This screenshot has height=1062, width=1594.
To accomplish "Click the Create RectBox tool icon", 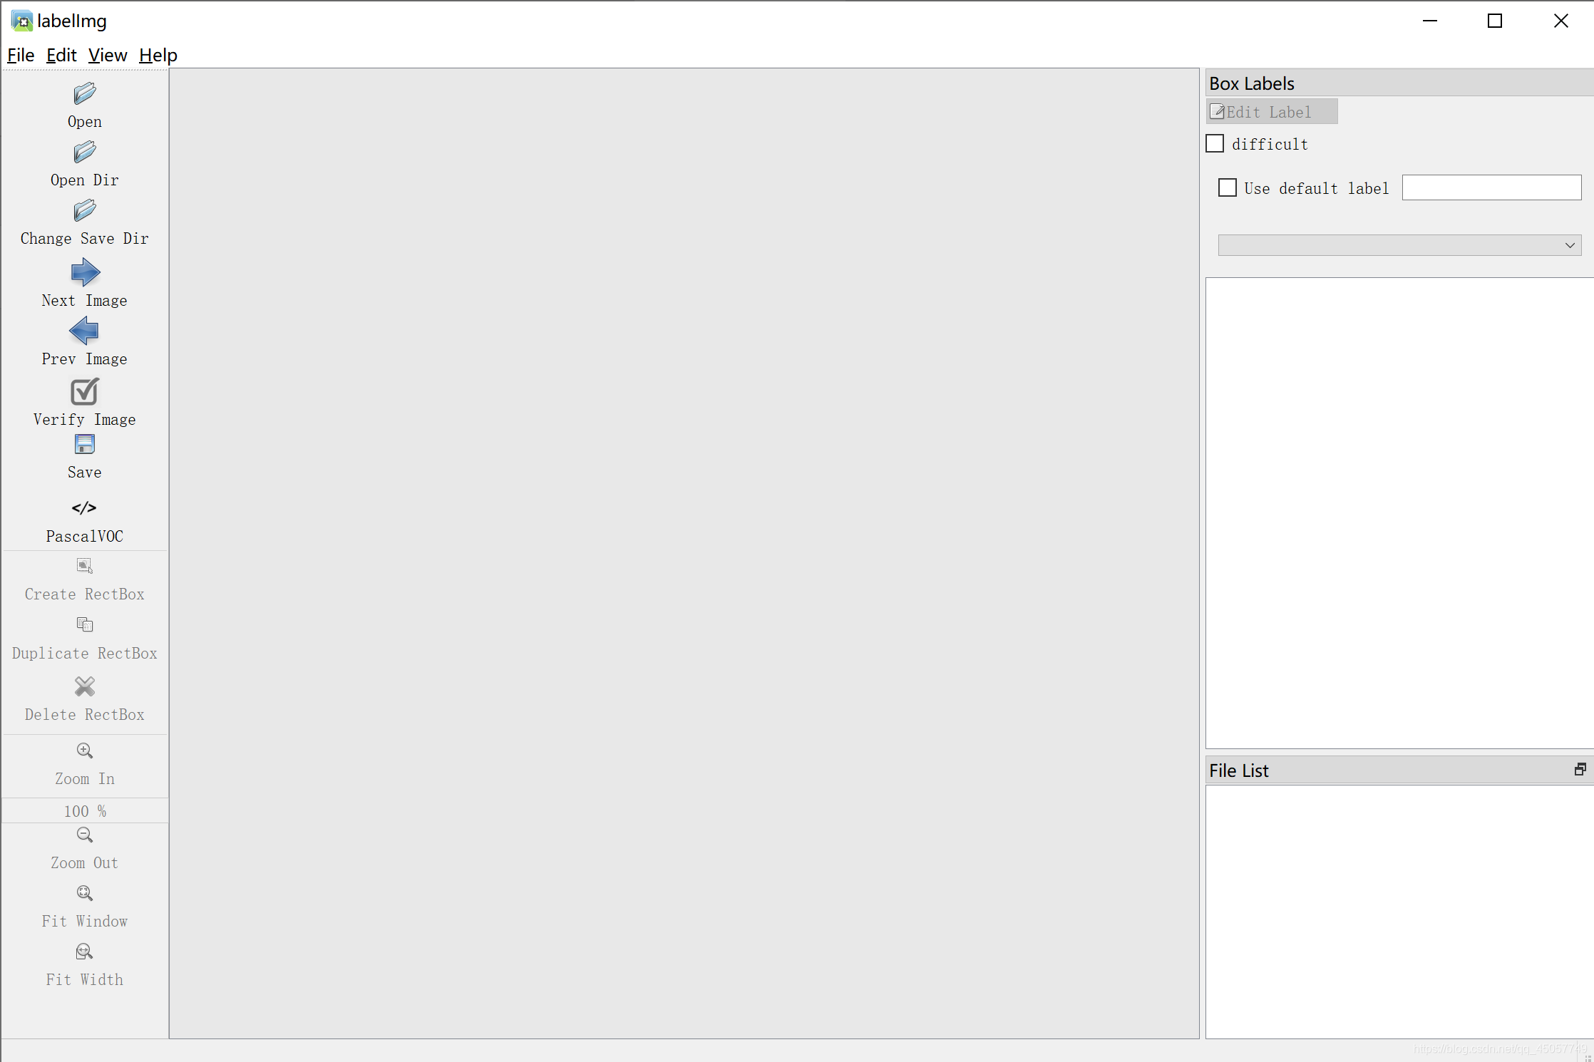I will pyautogui.click(x=84, y=565).
